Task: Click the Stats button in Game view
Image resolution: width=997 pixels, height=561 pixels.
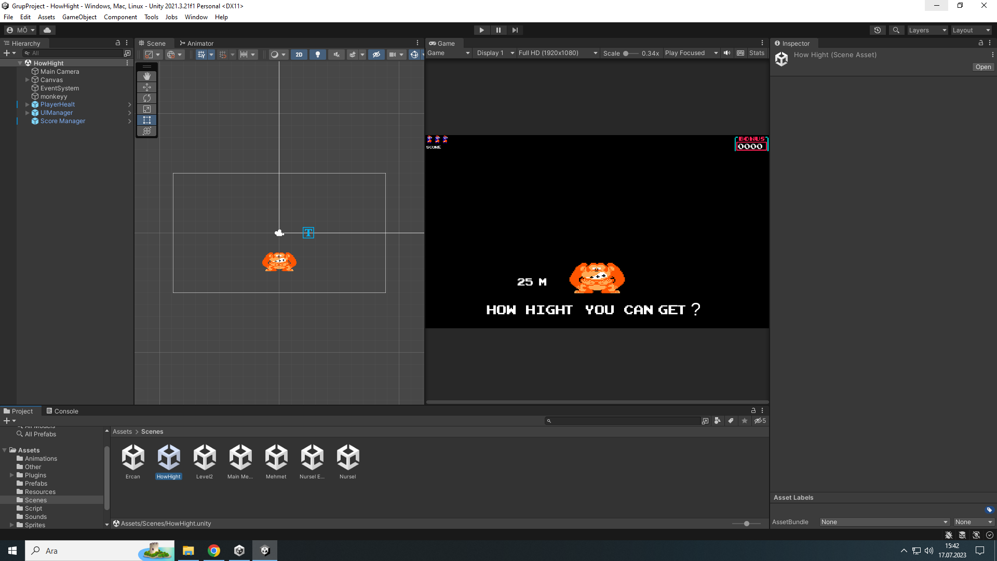Action: click(757, 53)
